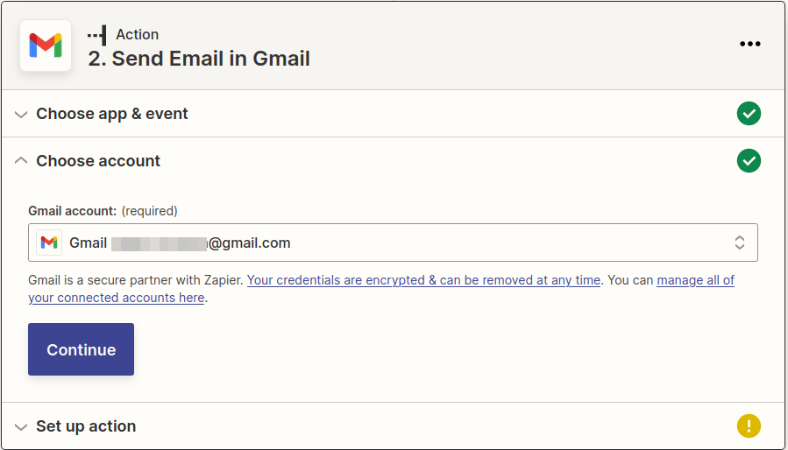Click the '2. Send Email in Gmail' title
This screenshot has width=788, height=450.
tap(199, 59)
